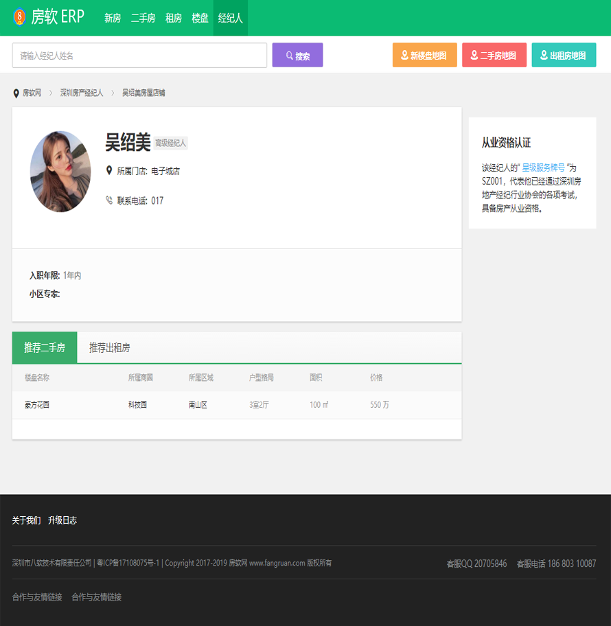
Task: Click the store location icon beside 所属门店
Action: pyautogui.click(x=108, y=170)
